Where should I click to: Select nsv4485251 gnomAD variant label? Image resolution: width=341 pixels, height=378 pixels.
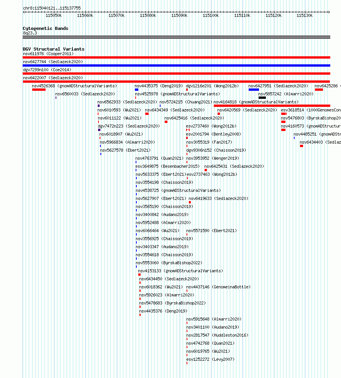pyautogui.click(x=317, y=134)
